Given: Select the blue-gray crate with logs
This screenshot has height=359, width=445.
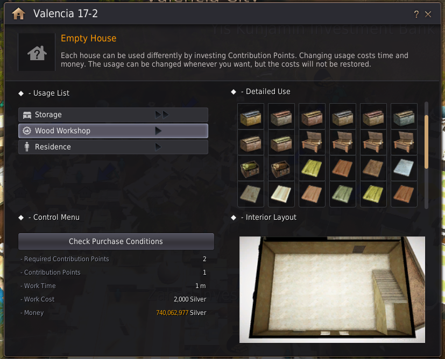Looking at the screenshot, I should point(404,117).
